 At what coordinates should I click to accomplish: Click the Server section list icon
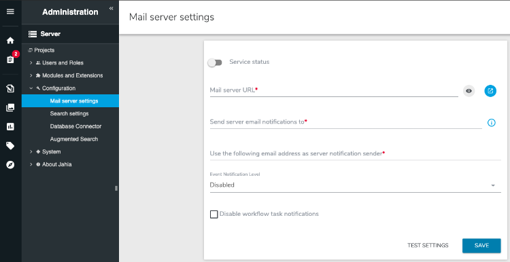tap(33, 34)
